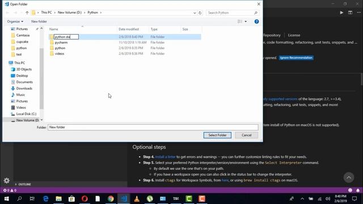Click scroll-to-top round button in VS Code page
The height and width of the screenshot is (204, 363).
pos(349,177)
